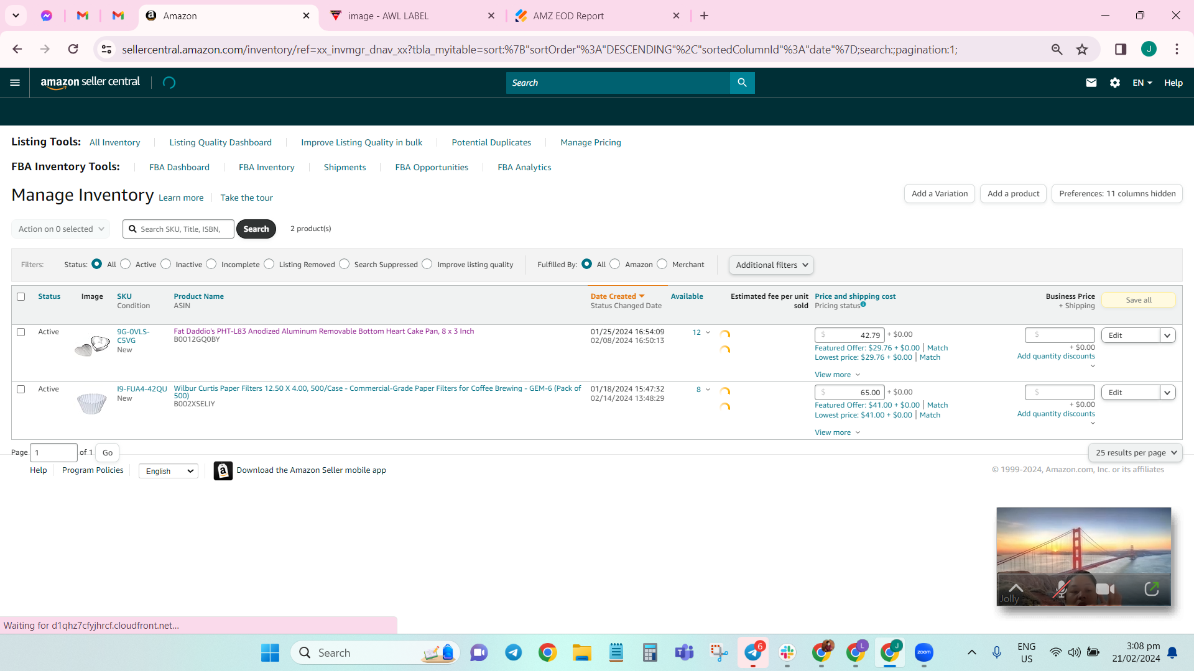Open the Action on 0 selected dropdown
Viewport: 1194px width, 671px height.
[x=61, y=229]
